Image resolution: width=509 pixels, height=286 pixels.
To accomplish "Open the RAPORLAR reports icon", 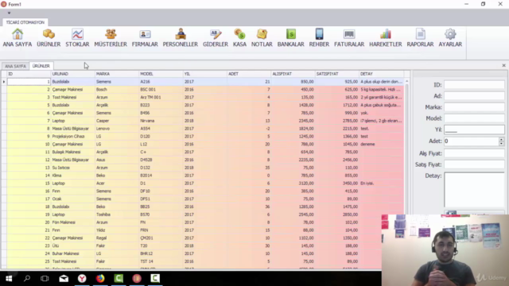I will (420, 38).
